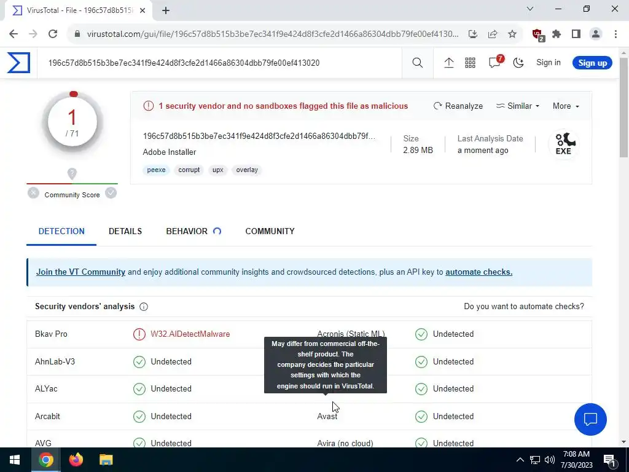
Task: Open the Windows Start menu
Action: coord(15,460)
